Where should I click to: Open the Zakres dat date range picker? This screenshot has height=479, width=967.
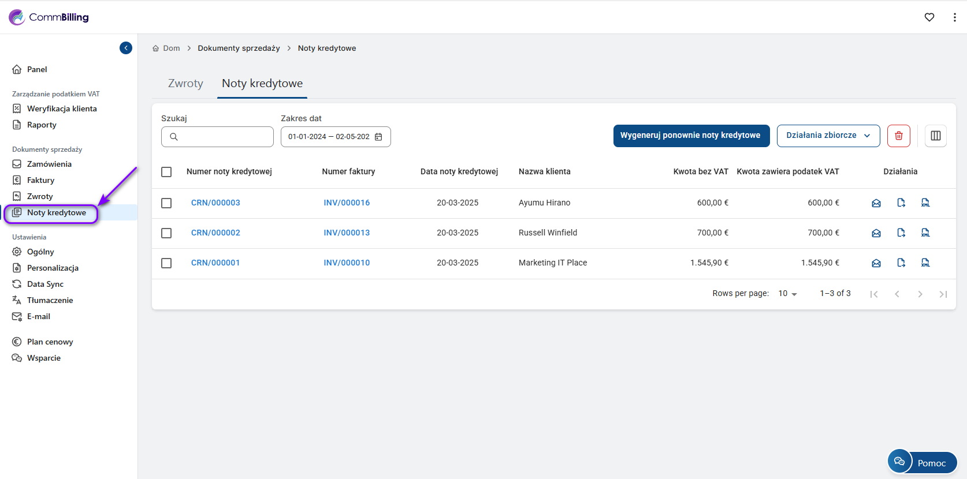coord(335,137)
